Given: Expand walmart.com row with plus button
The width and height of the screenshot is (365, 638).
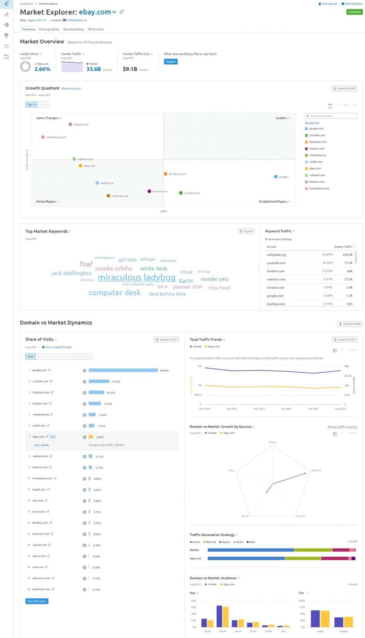Looking at the screenshot, I should click(x=85, y=456).
